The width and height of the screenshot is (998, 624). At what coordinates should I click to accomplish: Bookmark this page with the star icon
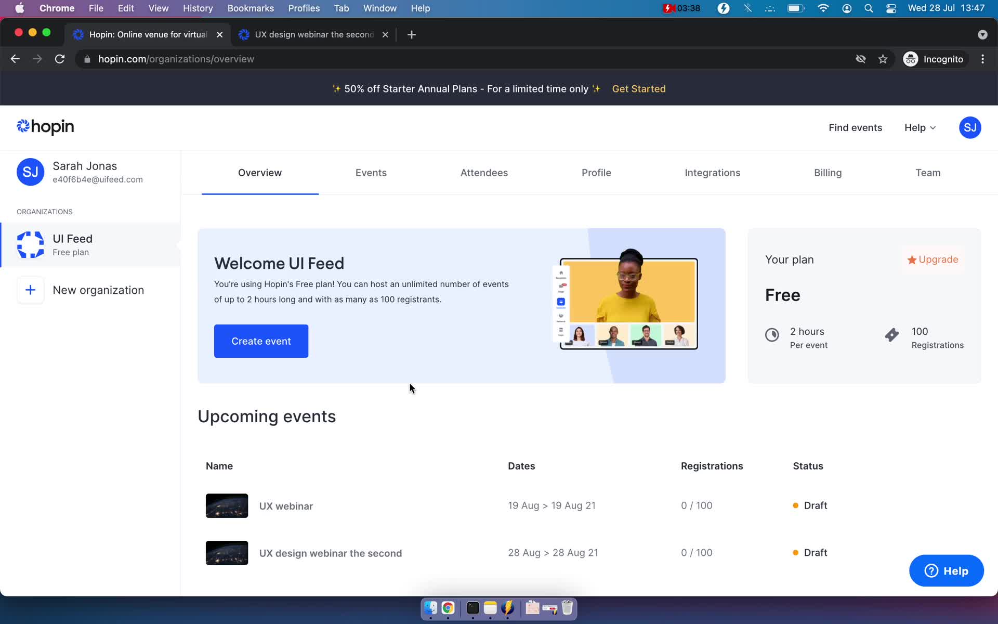[x=883, y=59]
